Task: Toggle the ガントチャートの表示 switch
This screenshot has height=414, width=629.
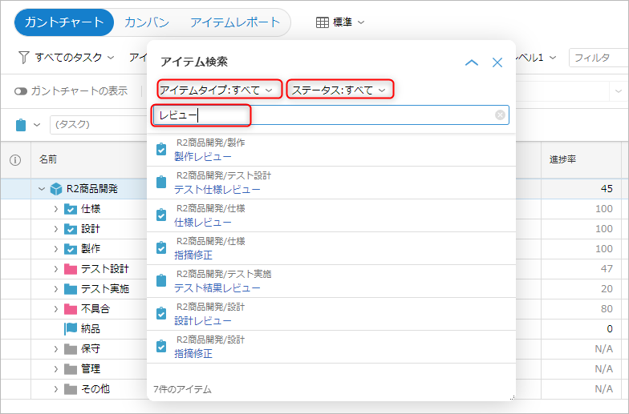Action: click(21, 90)
